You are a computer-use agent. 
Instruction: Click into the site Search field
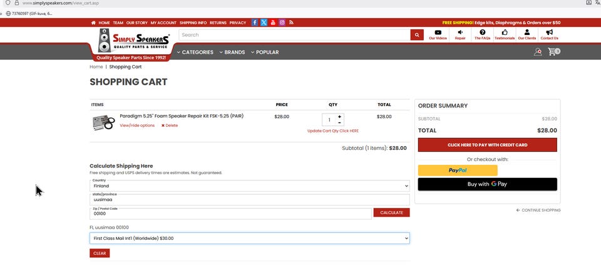[294, 35]
